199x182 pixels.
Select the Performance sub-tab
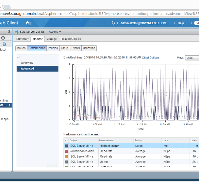(x=37, y=48)
